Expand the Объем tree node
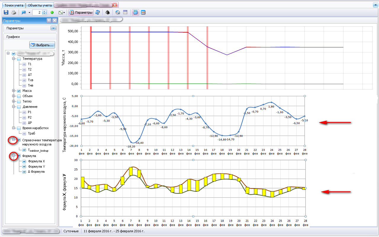 pyautogui.click(x=14, y=96)
